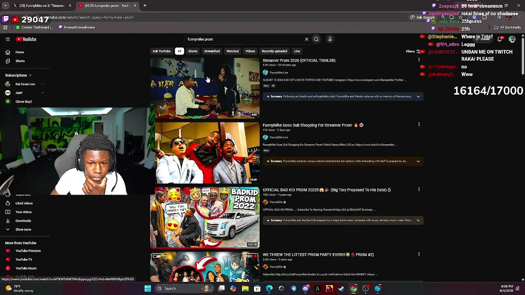Open the account avatar menu
The width and height of the screenshot is (525, 295).
512,39
